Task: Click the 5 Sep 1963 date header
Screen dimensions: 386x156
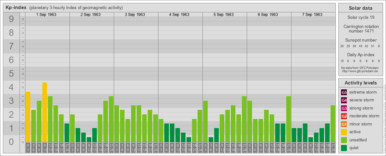Action: pos(224,15)
